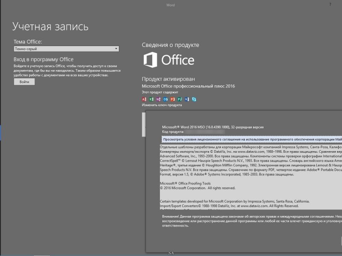
Task: Open the license agreement link Просмотреть условия
Action: pyautogui.click(x=252, y=140)
